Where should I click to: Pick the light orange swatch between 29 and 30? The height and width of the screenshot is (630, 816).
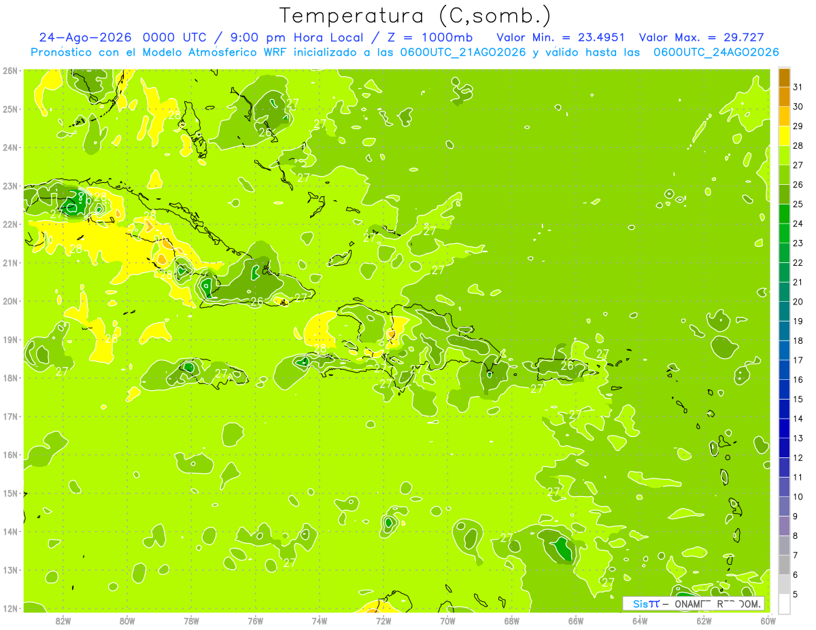coord(784,116)
